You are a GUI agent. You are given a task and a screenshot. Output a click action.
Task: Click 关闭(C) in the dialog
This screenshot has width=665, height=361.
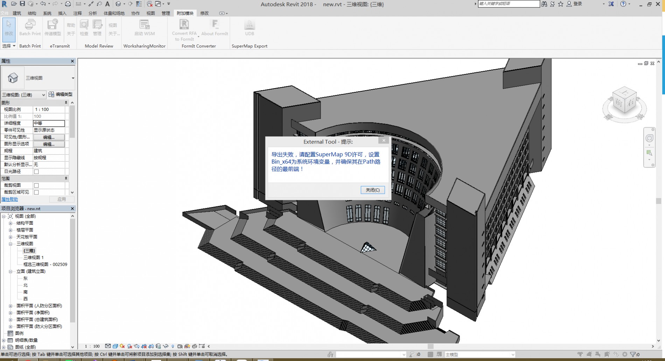pos(373,190)
